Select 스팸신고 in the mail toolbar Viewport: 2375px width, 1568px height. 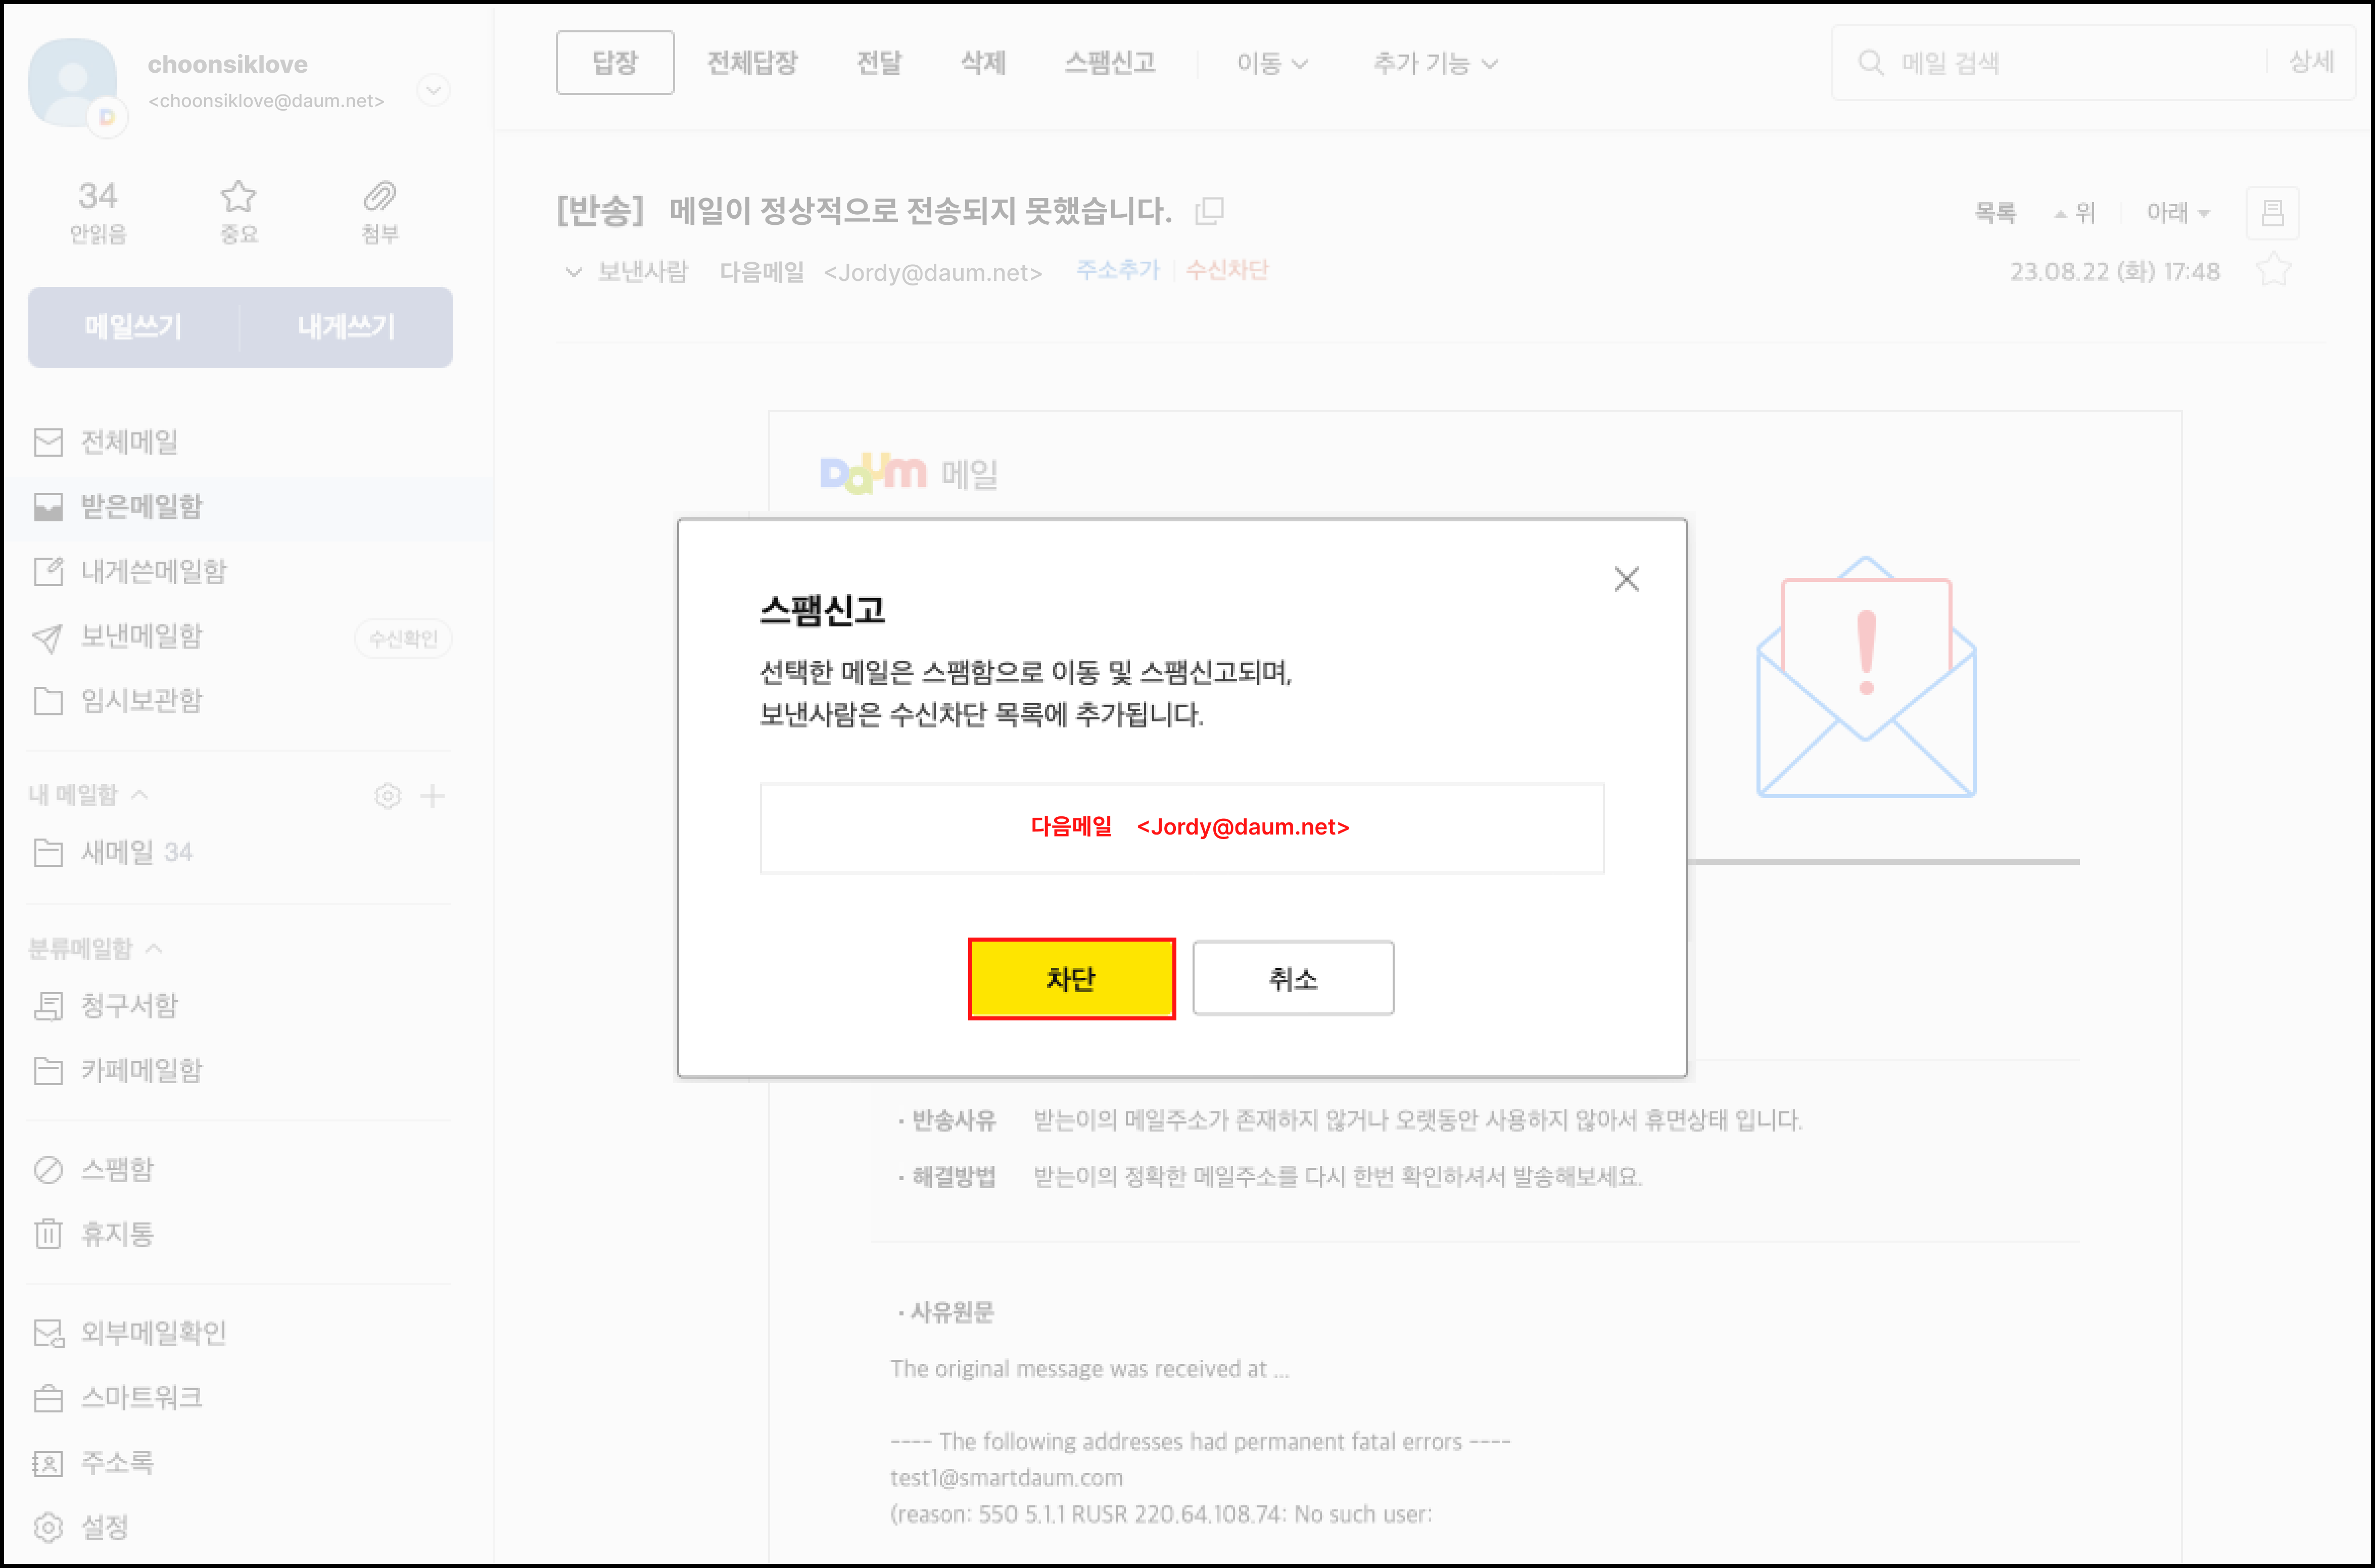point(1111,62)
